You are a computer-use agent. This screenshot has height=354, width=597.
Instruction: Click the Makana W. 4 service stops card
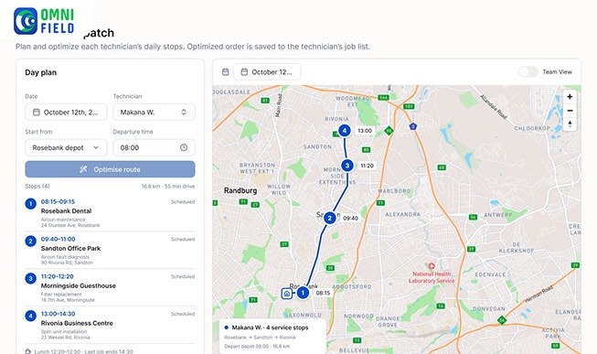pyautogui.click(x=272, y=337)
